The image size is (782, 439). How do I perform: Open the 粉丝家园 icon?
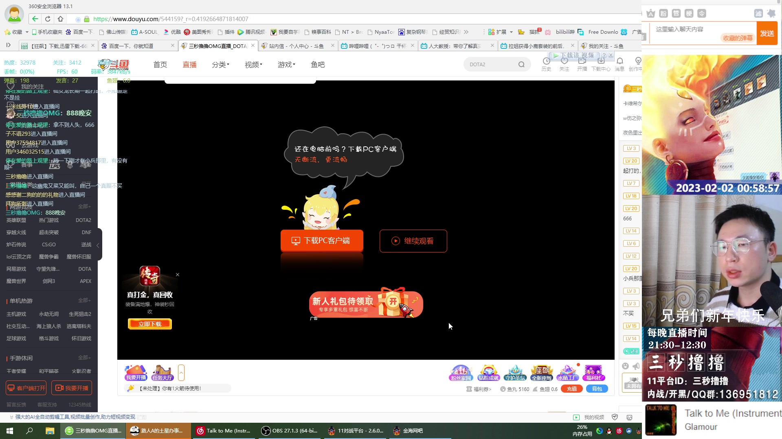pos(461,372)
